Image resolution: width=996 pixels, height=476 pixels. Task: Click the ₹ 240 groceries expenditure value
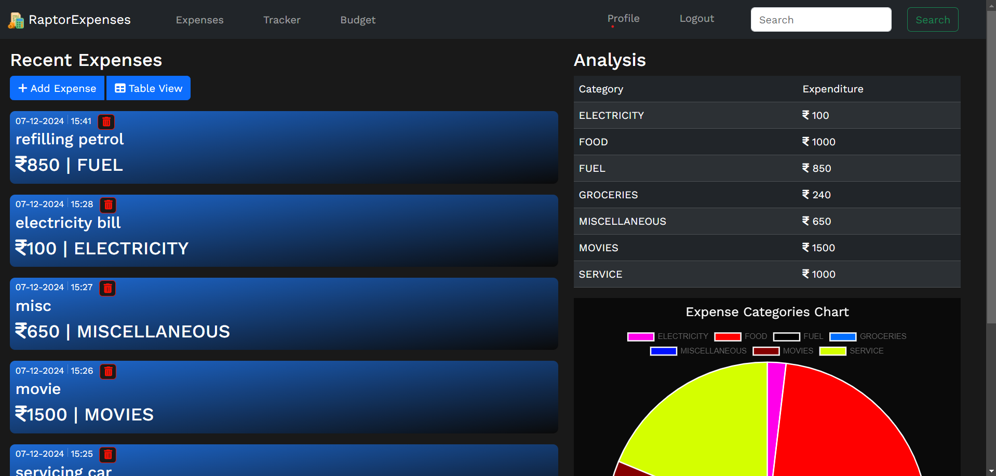tap(816, 195)
